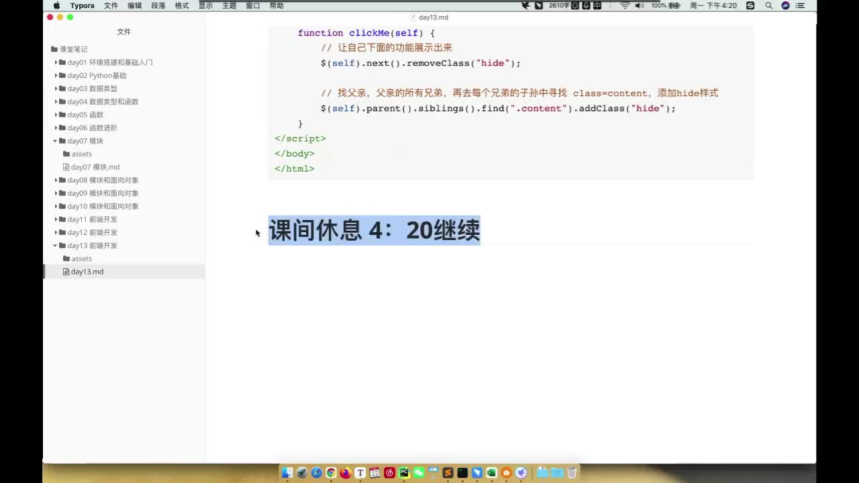Expand day04 数据类型和函数 folder

tap(56, 102)
